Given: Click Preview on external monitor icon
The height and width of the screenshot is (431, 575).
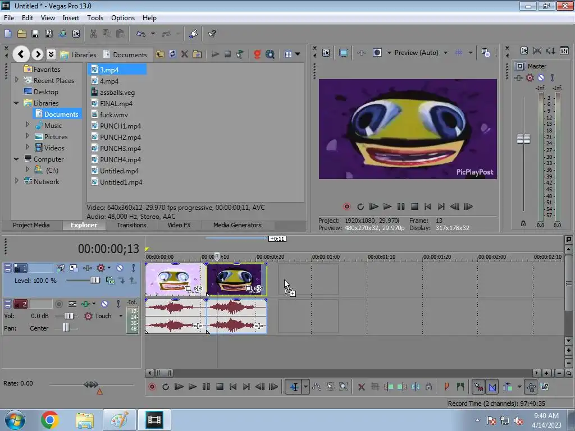Looking at the screenshot, I should [344, 53].
